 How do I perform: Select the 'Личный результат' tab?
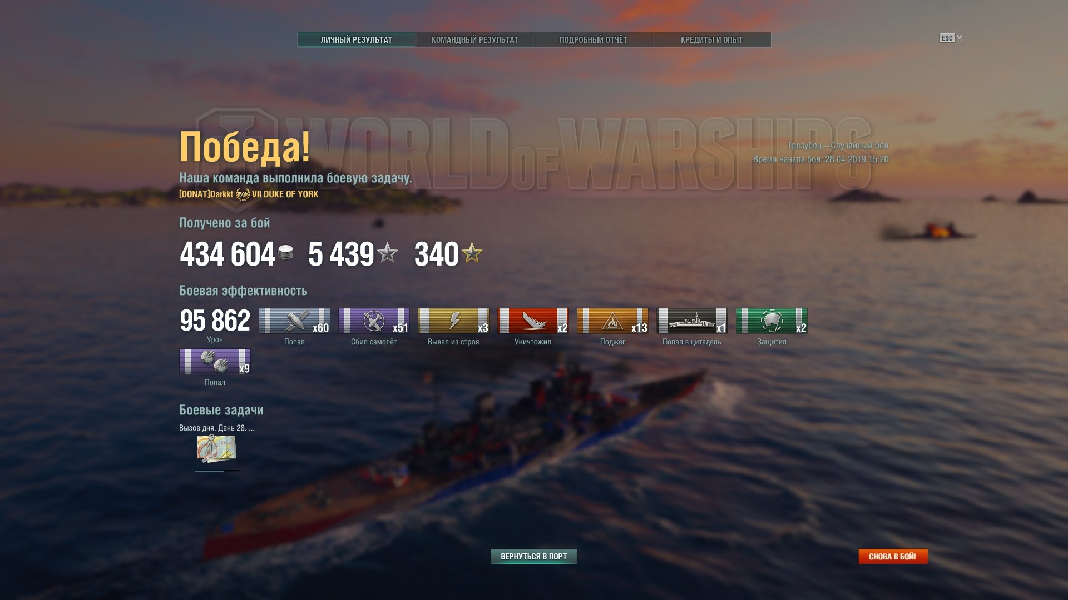357,40
